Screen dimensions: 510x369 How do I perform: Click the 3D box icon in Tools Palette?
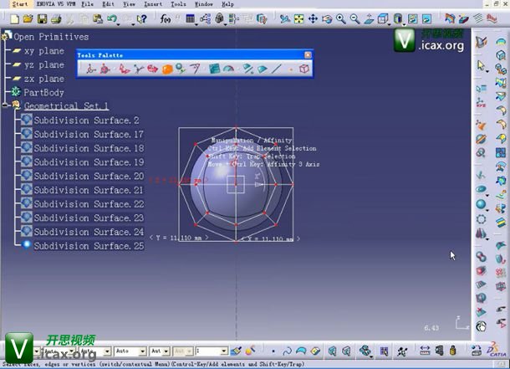[x=304, y=69]
